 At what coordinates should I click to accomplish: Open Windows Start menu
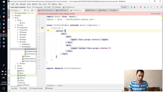[x=4, y=2]
